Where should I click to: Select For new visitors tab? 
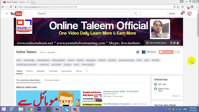[x=52, y=80]
